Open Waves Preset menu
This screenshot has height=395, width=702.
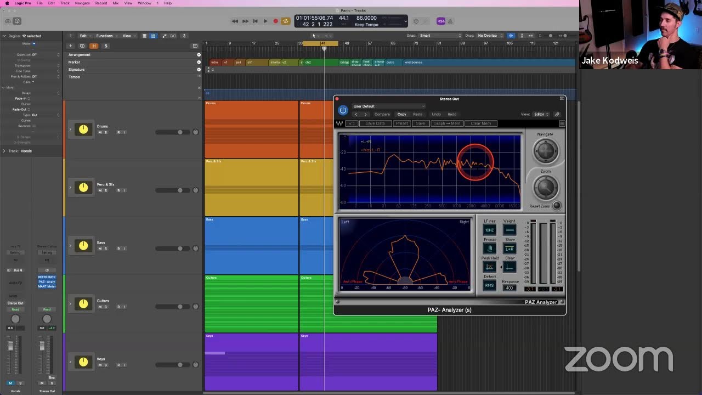click(401, 123)
